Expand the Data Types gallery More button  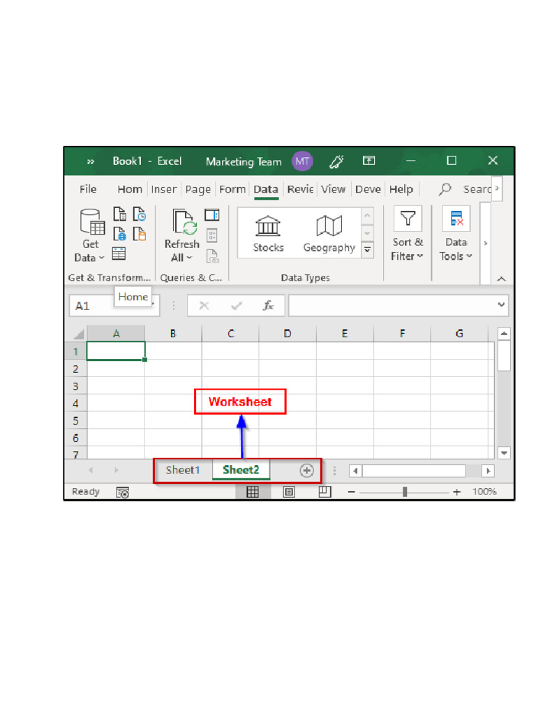tap(367, 250)
